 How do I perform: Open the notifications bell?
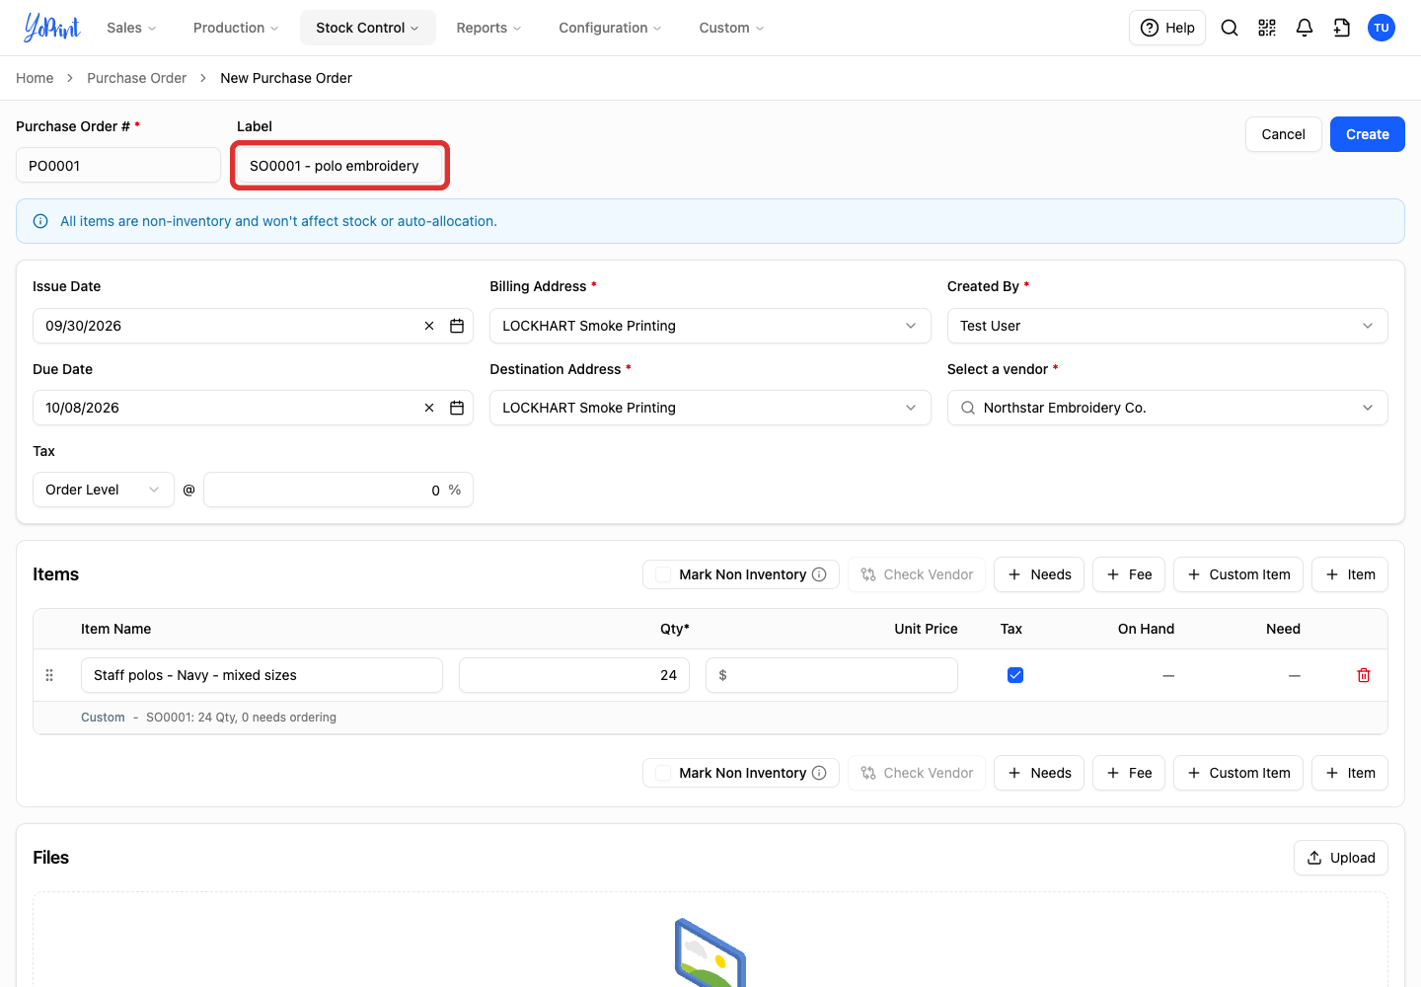[1305, 28]
